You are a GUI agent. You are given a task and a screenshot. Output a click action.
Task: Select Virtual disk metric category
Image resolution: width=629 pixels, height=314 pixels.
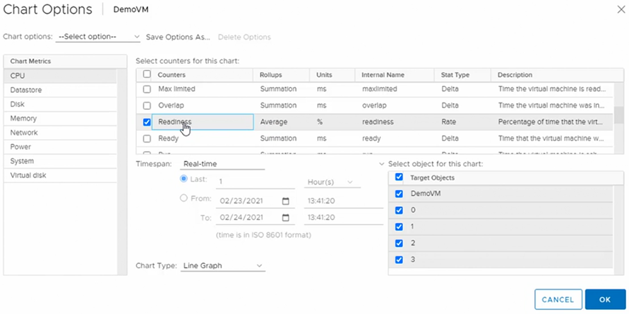[x=60, y=176]
